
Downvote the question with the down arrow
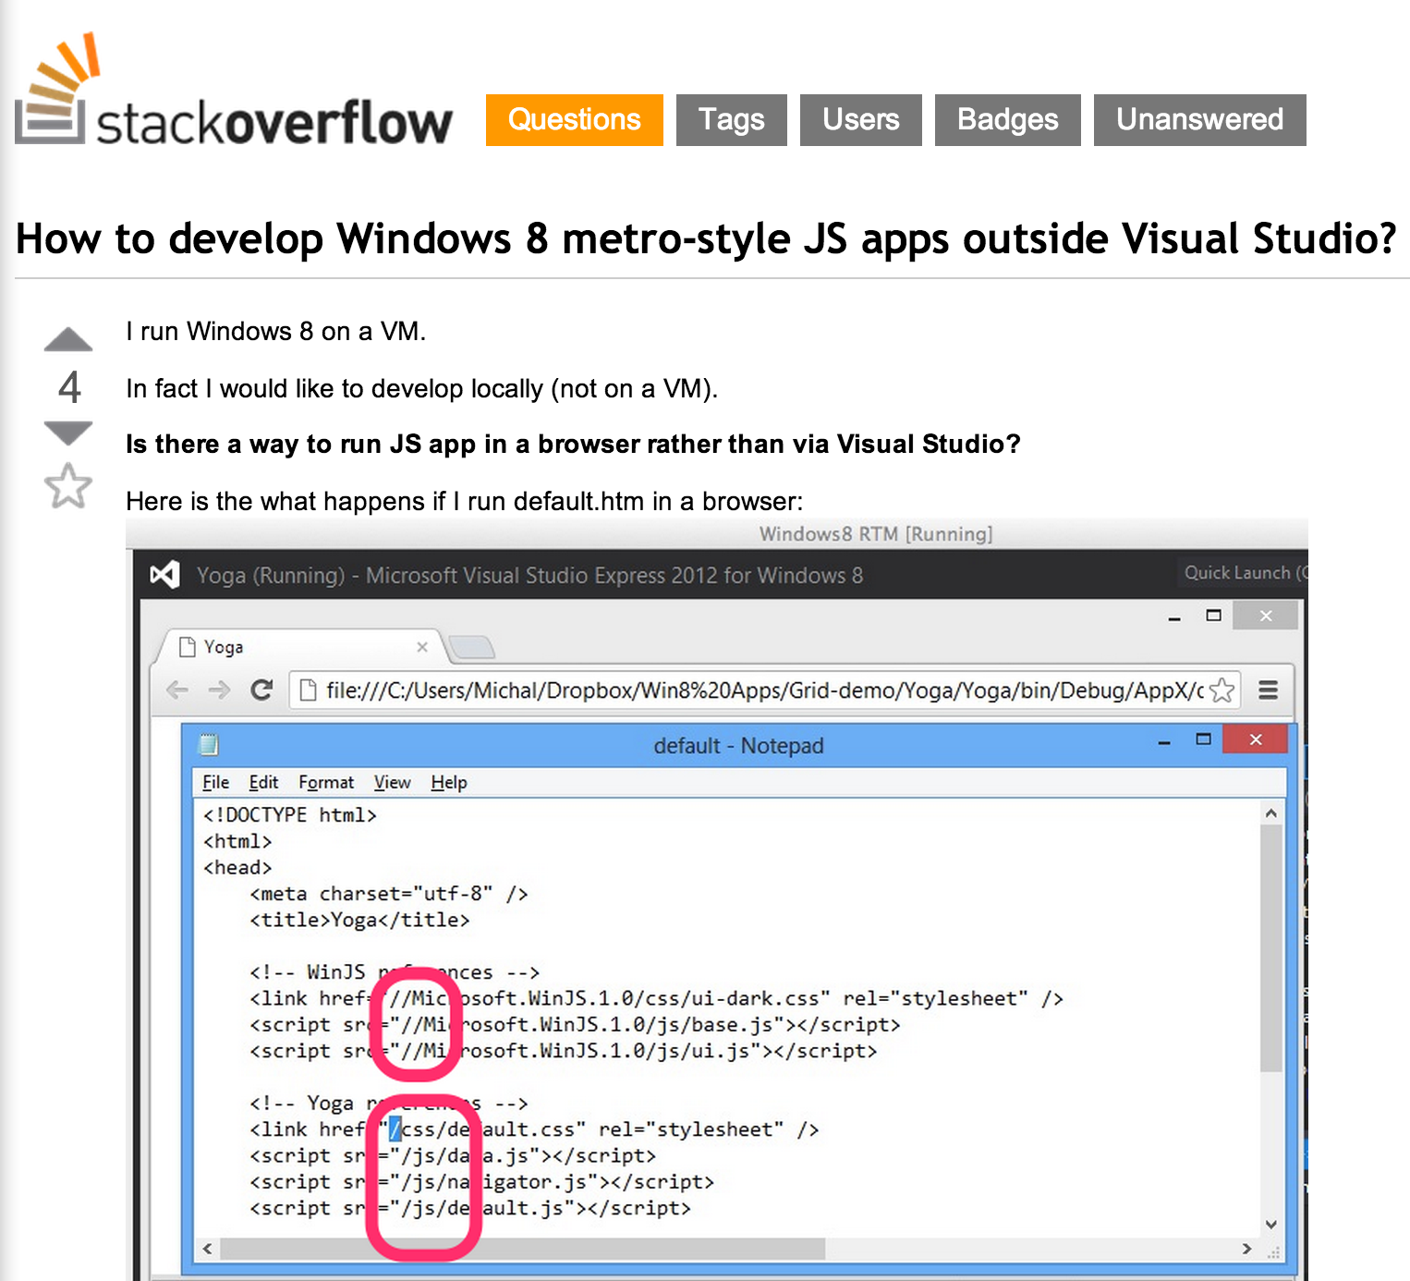68,433
